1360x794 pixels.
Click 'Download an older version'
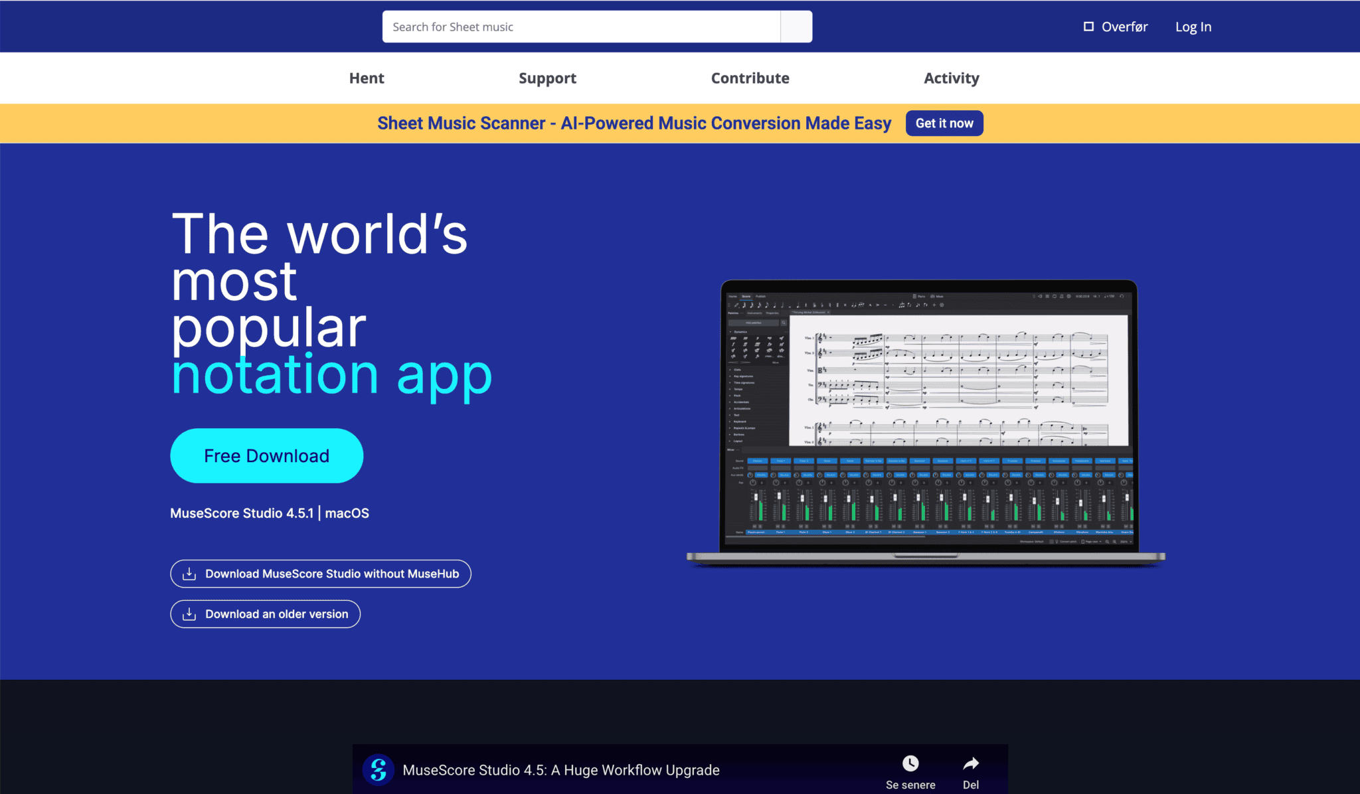pos(265,614)
